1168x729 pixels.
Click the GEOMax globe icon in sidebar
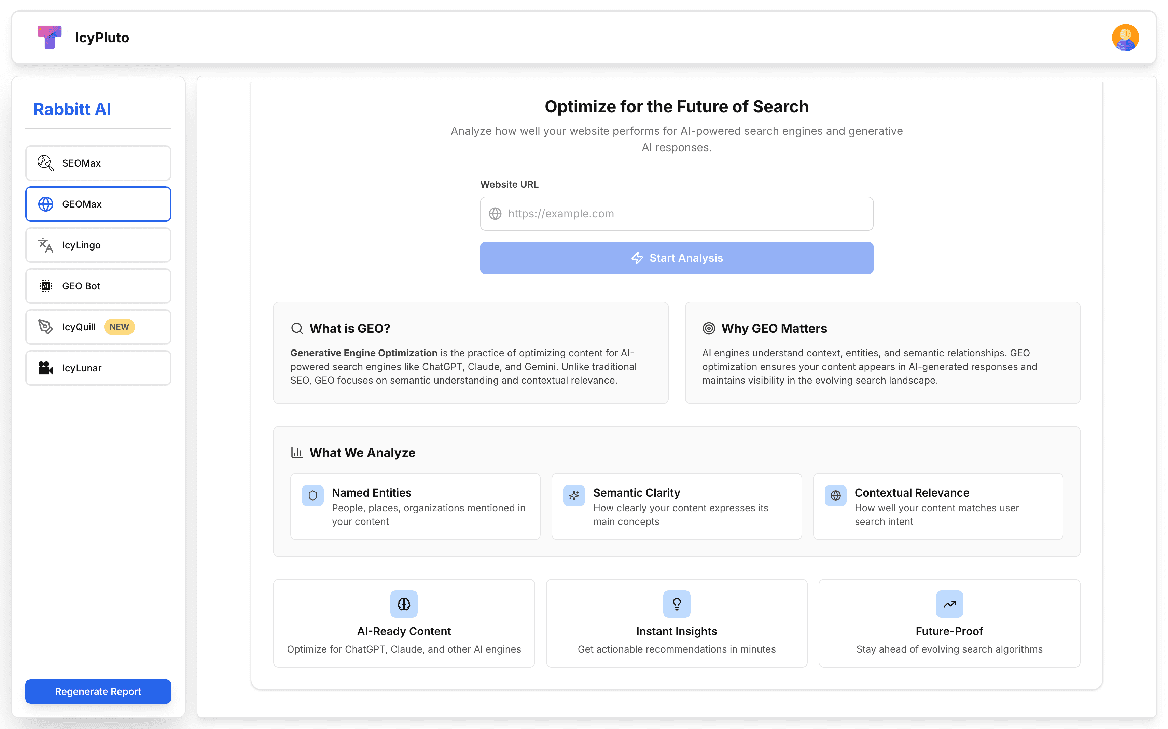(45, 204)
